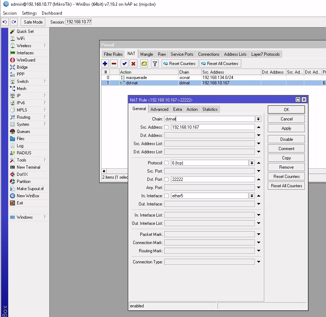The width and height of the screenshot is (326, 317).
Task: Open RADIUS in the sidebar
Action: coord(24,153)
